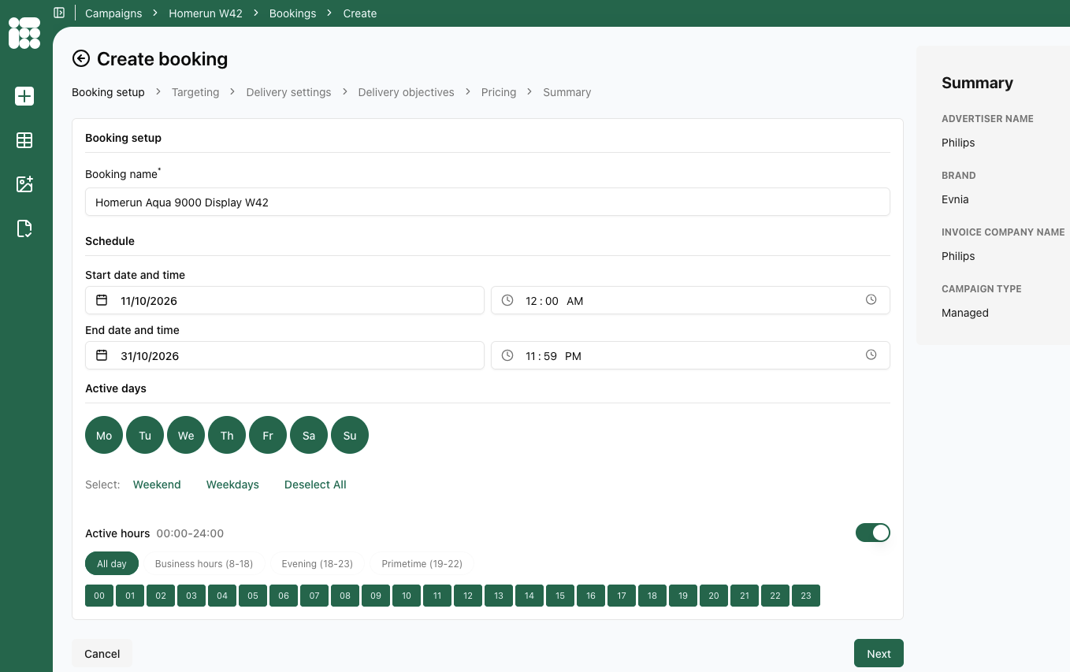Click the end time field 11:59 PM
Viewport: 1070px width, 672px height.
point(690,355)
